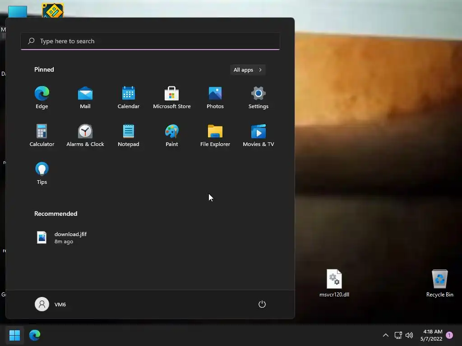Click the search magnifier icon
462x346 pixels.
coord(31,41)
